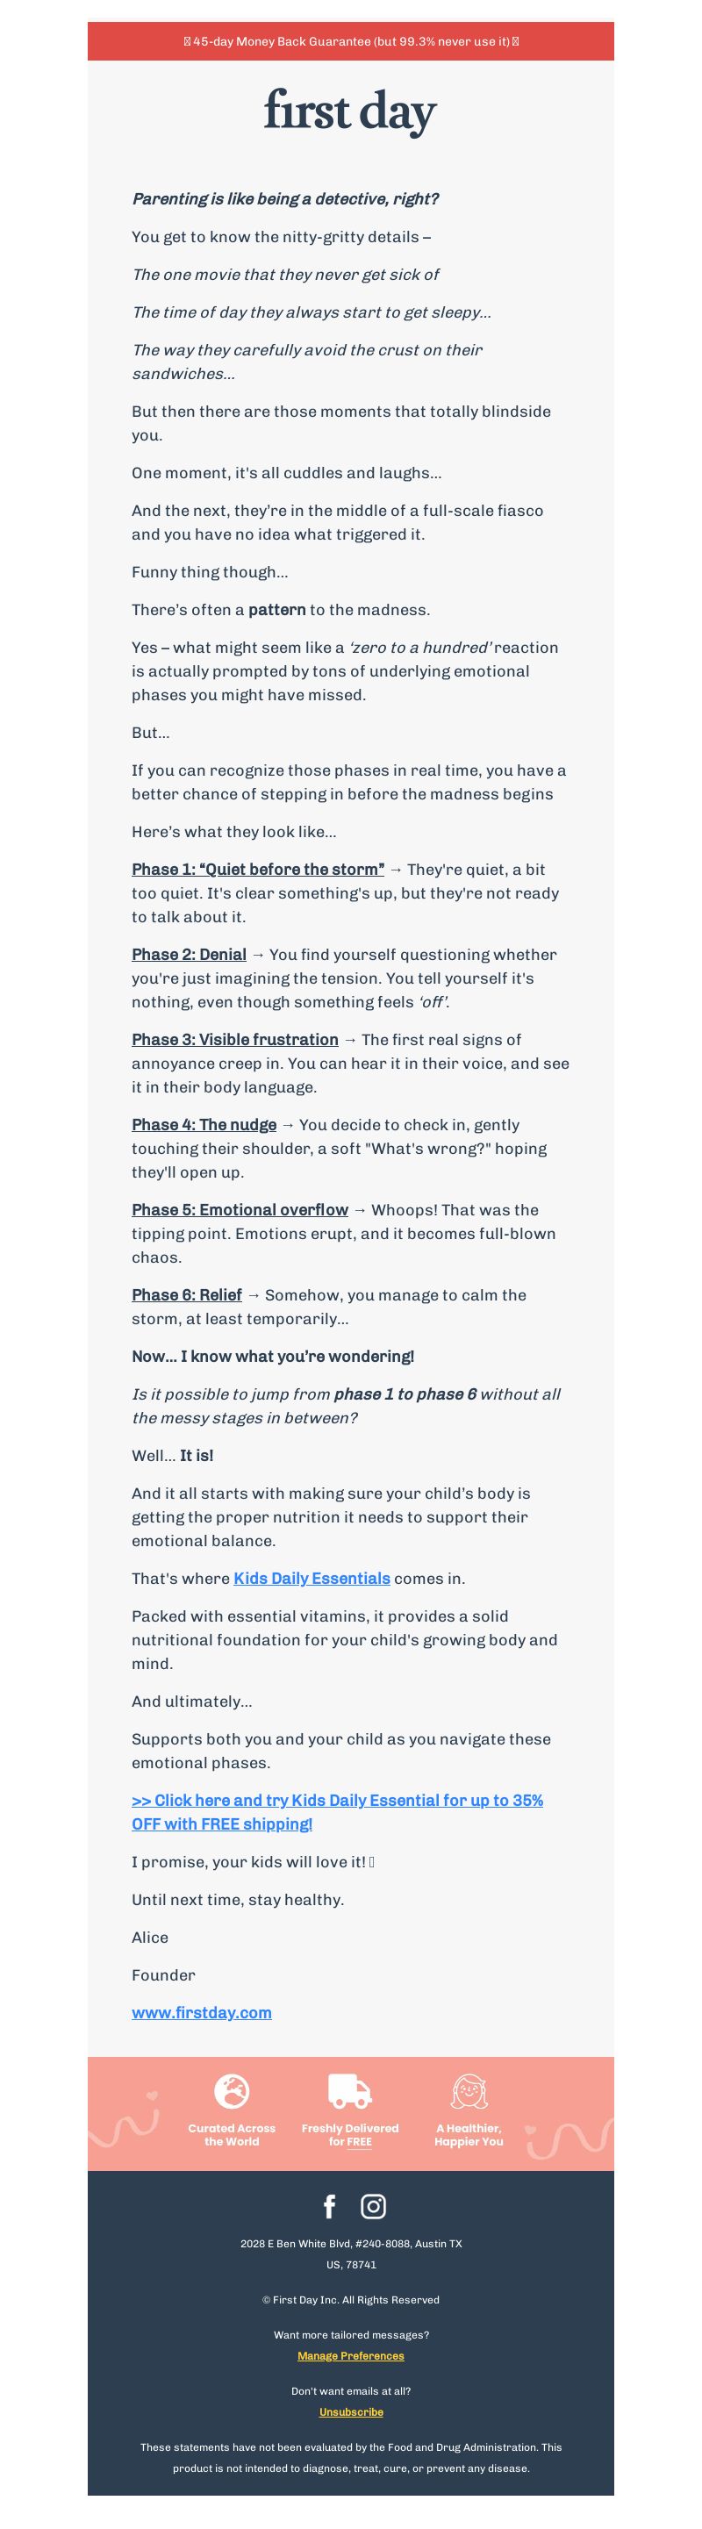Viewport: 702px width, 2529px height.
Task: Open the Instagram icon in footer
Action: (373, 2206)
